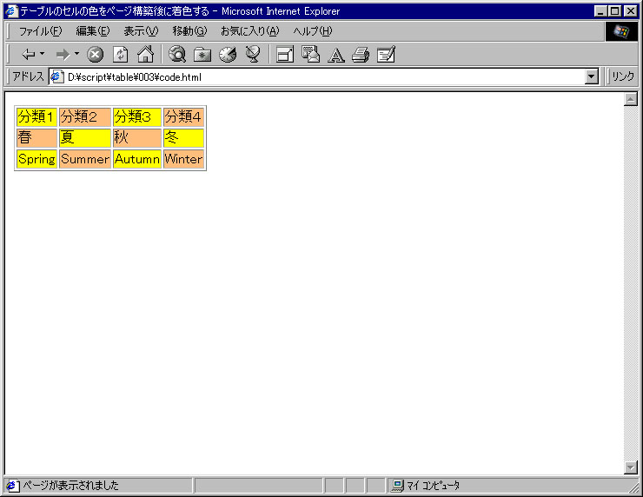Open the お気に入り(A) menu

249,31
